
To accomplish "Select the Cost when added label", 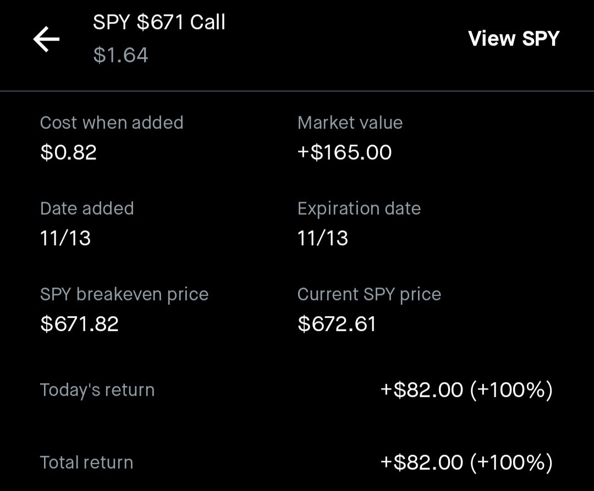I will point(112,123).
